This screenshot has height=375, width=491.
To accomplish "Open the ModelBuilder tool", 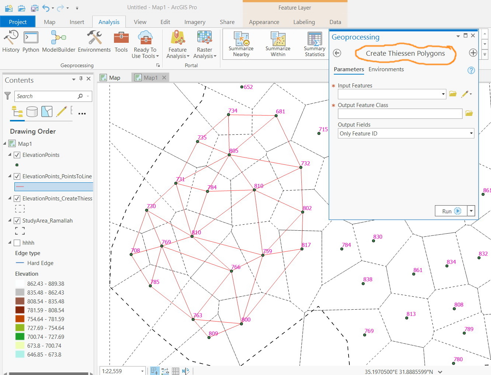I will click(59, 41).
